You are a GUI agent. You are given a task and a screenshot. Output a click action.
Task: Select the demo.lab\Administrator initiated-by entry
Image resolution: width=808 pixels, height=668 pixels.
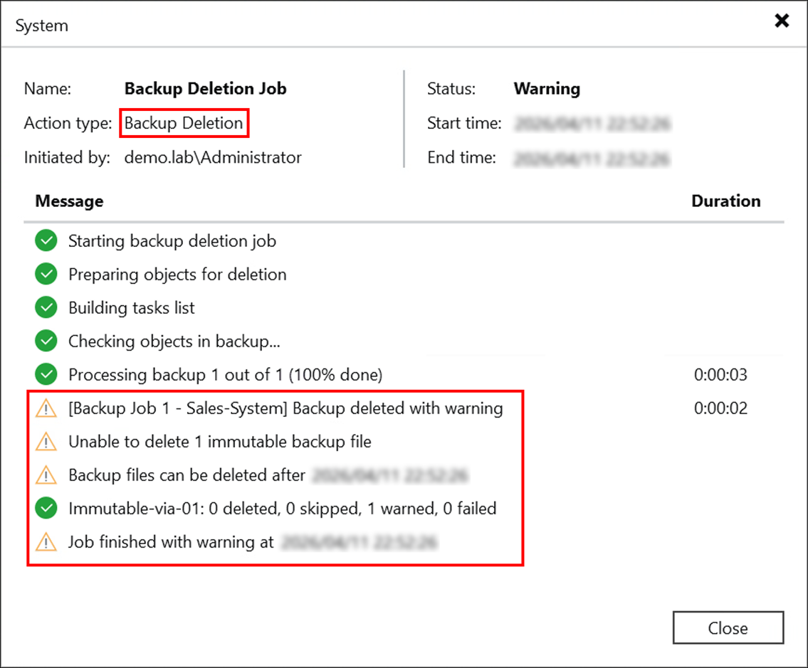213,157
